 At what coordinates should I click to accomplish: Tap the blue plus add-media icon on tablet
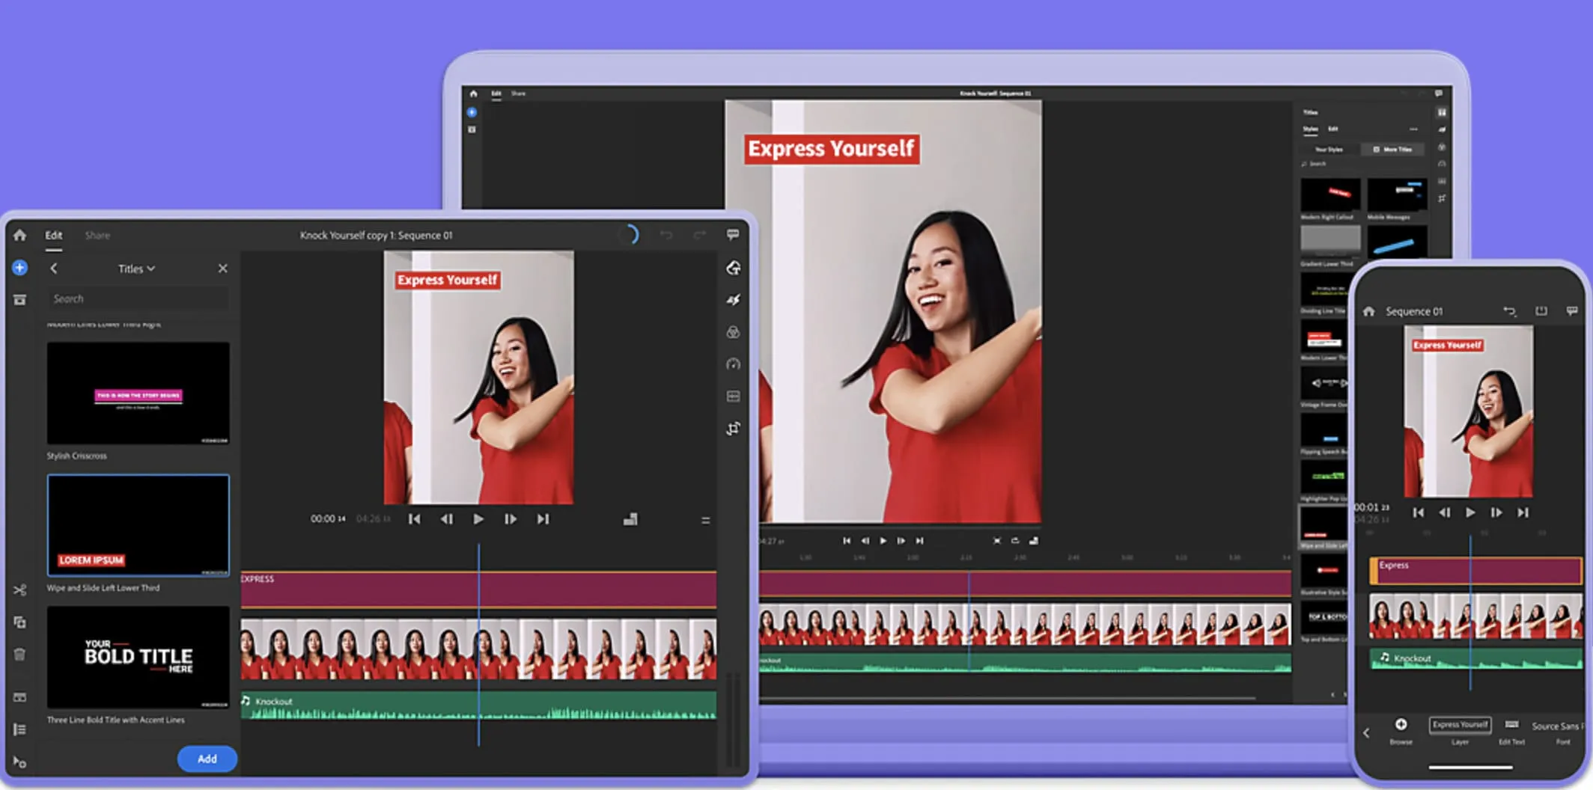click(x=20, y=268)
